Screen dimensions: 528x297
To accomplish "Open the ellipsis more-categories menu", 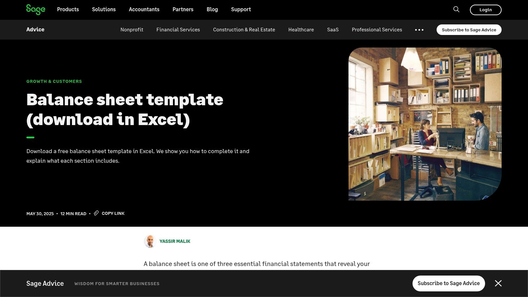I will (x=419, y=30).
